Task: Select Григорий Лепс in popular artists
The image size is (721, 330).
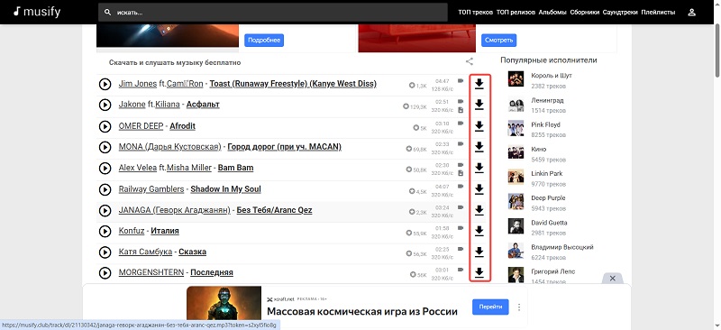Action: coord(552,271)
